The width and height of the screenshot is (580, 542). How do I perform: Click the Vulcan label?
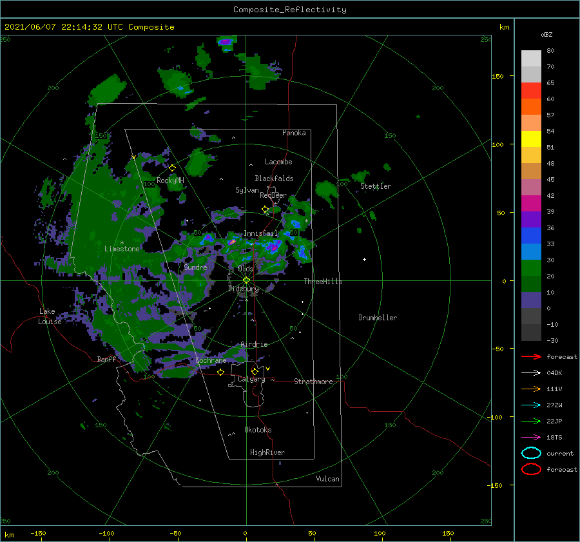click(x=328, y=479)
